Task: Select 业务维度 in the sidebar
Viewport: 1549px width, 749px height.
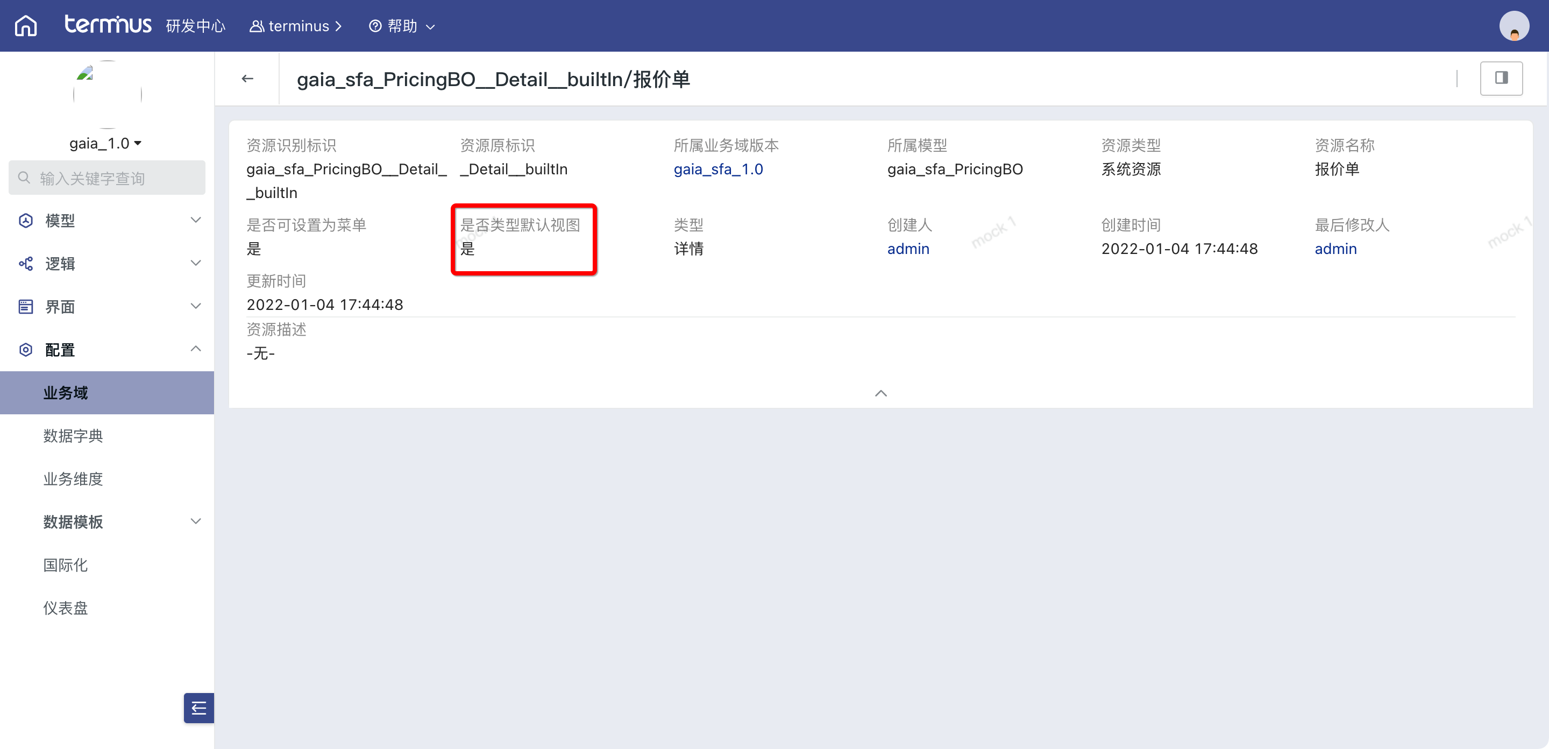Action: (x=107, y=479)
